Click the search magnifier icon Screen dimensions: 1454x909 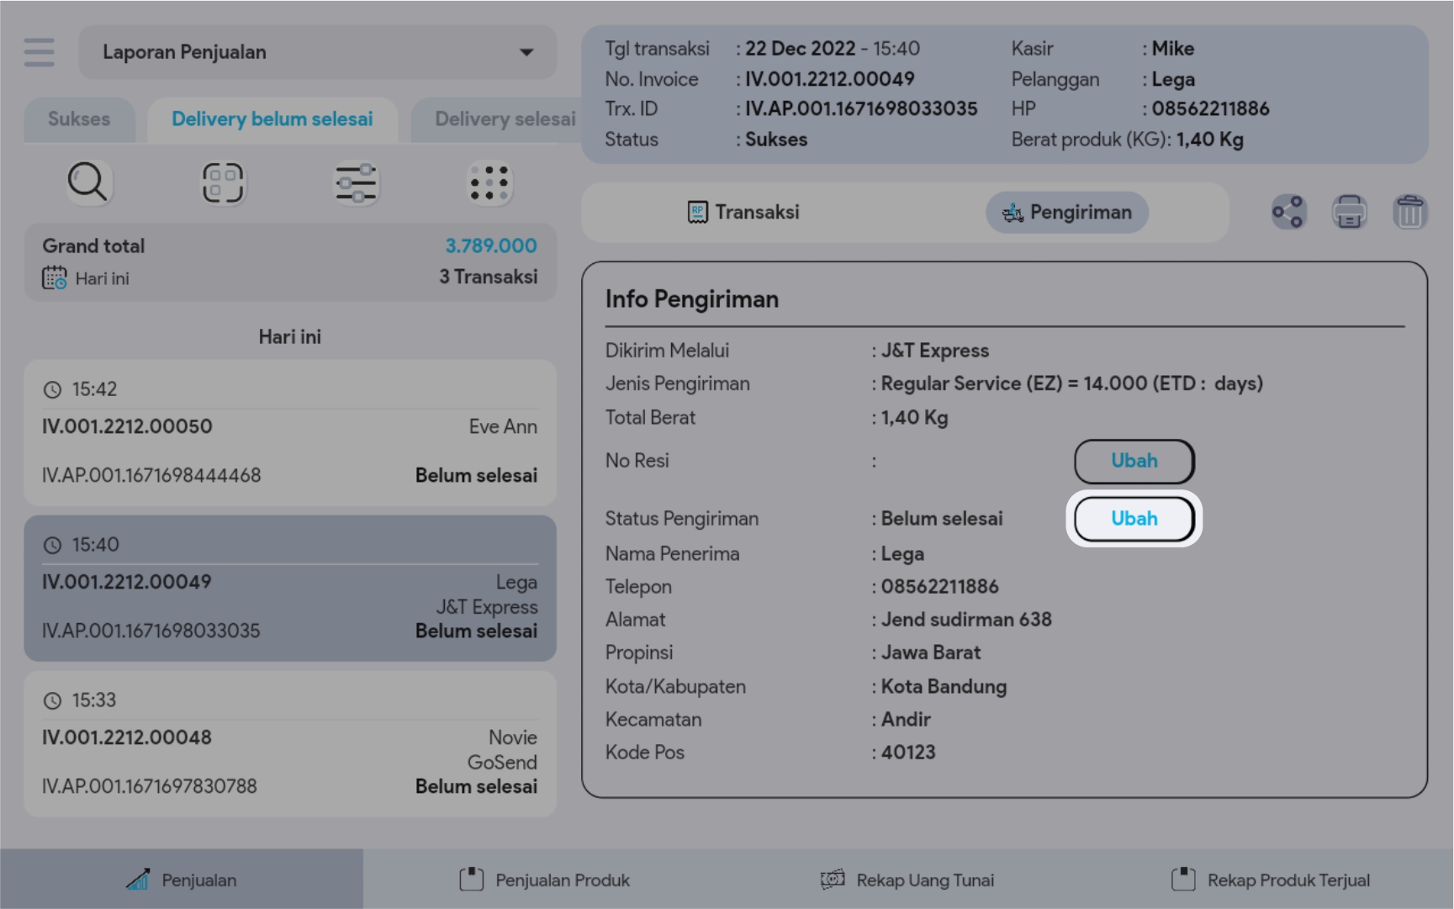click(x=87, y=182)
